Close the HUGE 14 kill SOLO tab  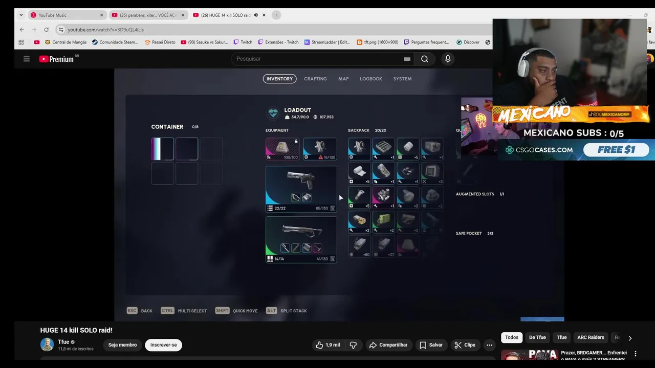point(264,15)
